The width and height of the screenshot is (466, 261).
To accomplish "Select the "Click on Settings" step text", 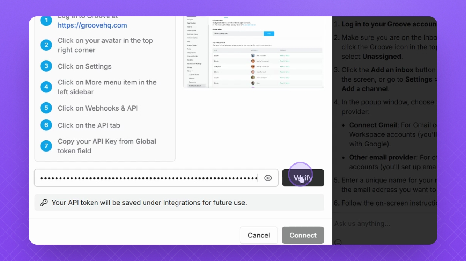I will coord(85,66).
